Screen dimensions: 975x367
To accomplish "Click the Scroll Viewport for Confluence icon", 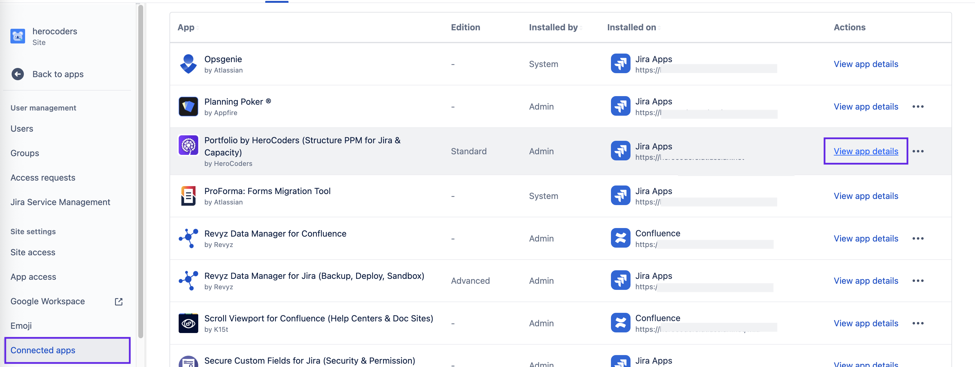I will 188,323.
